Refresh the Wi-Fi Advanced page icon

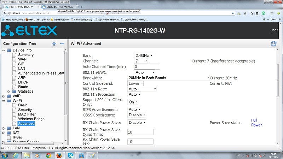click(273, 43)
